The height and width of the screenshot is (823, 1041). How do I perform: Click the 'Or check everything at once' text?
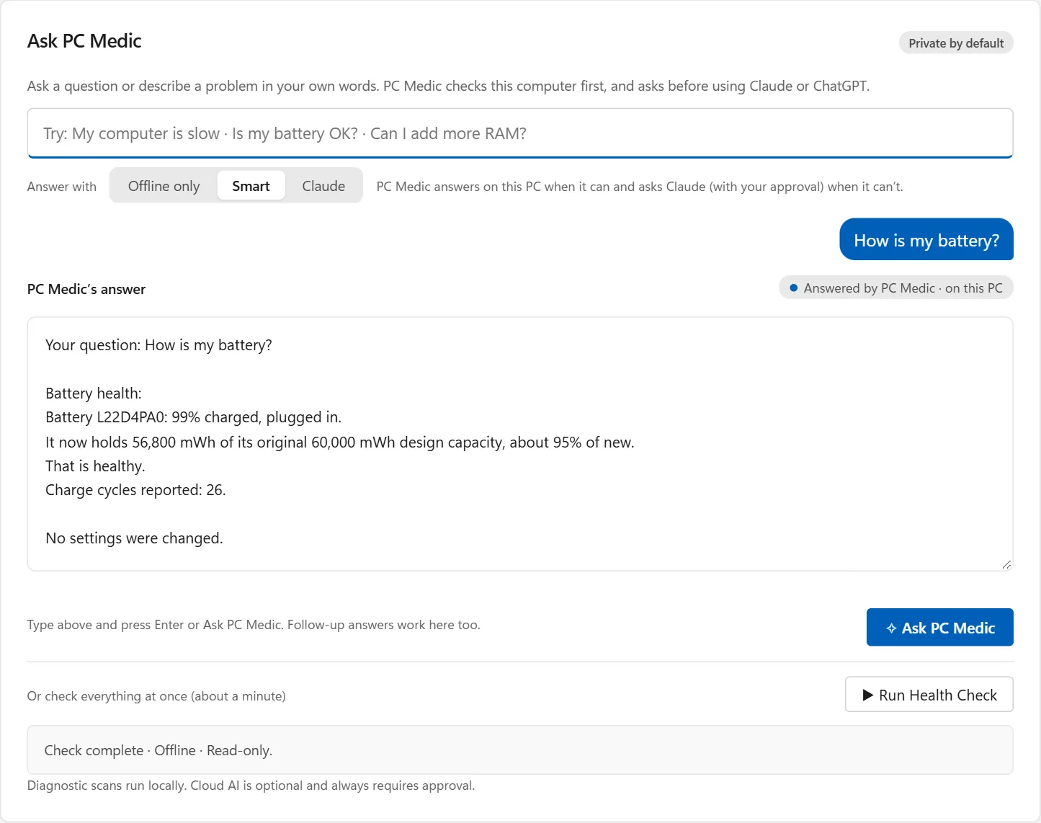point(156,696)
